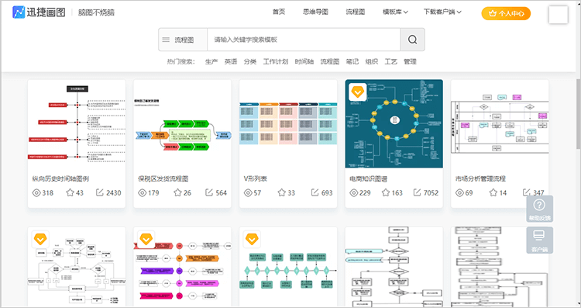
Task: Favorite star on 电商知识图谱 card
Action: 386,192
